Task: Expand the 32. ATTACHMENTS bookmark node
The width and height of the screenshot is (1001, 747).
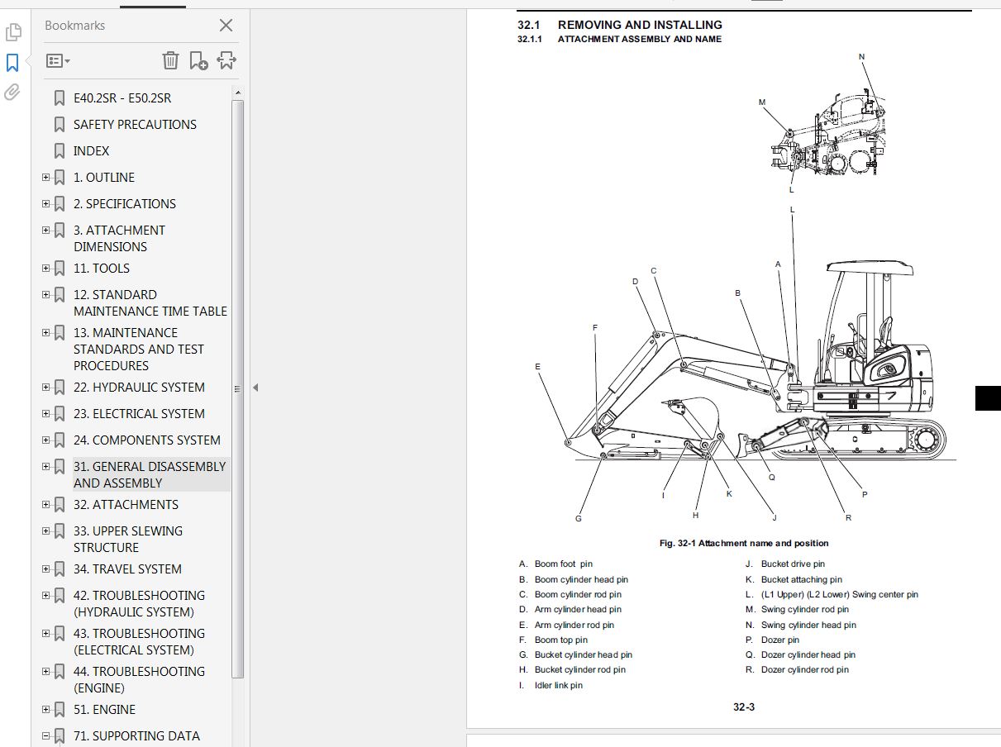Action: 46,504
